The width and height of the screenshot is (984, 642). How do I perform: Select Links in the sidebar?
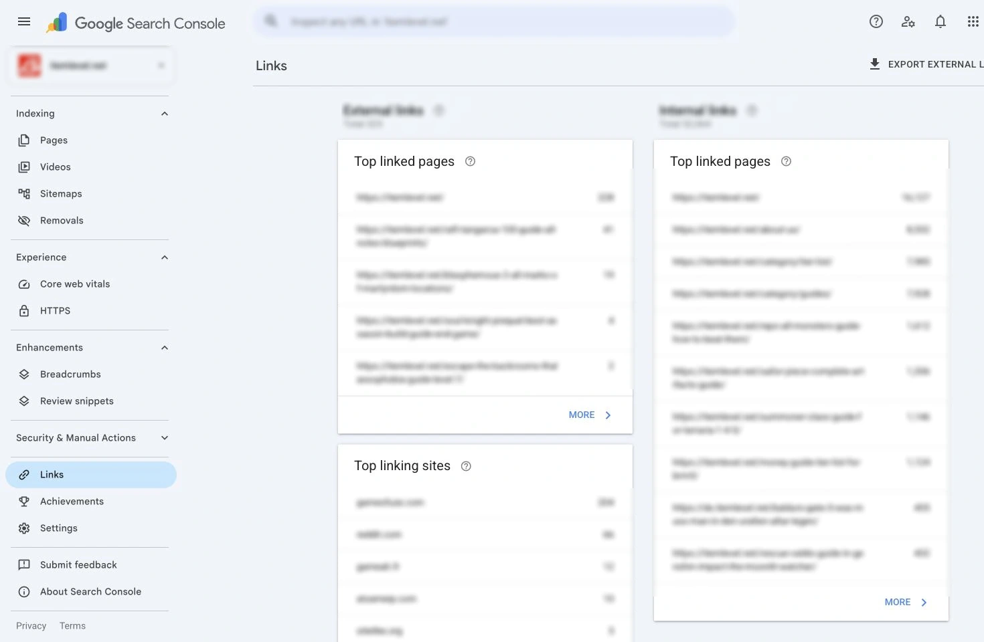coord(91,475)
